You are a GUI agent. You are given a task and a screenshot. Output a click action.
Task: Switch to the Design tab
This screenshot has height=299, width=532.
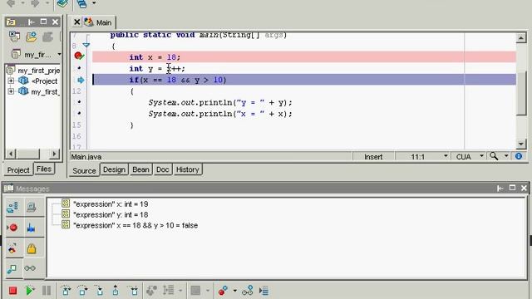tap(115, 169)
